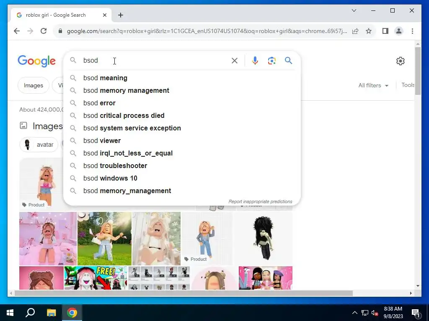Select suggestion 'bsod viewer'
The image size is (429, 321).
[x=182, y=141]
